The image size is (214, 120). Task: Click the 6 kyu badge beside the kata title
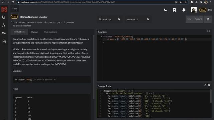(x=14, y=17)
